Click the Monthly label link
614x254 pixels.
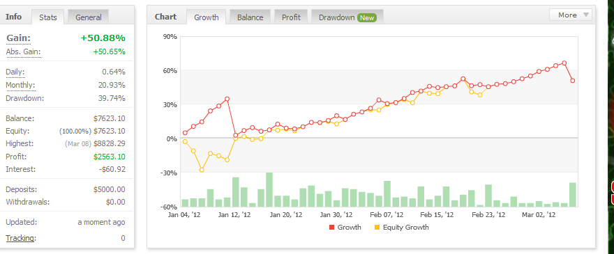[x=20, y=85]
